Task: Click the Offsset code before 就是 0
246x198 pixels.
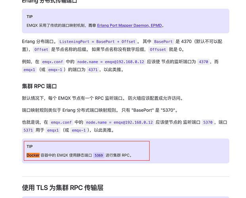Action: (158, 49)
